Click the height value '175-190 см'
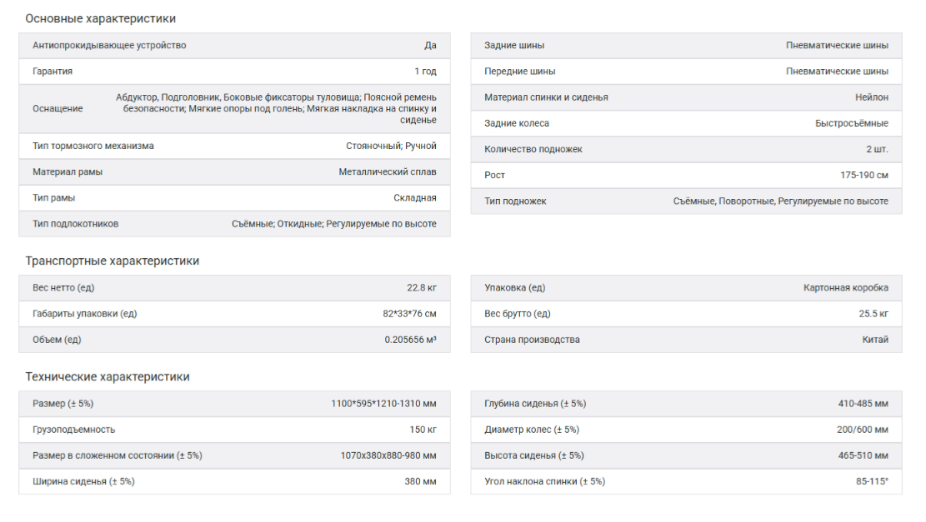Image resolution: width=926 pixels, height=522 pixels. (864, 175)
